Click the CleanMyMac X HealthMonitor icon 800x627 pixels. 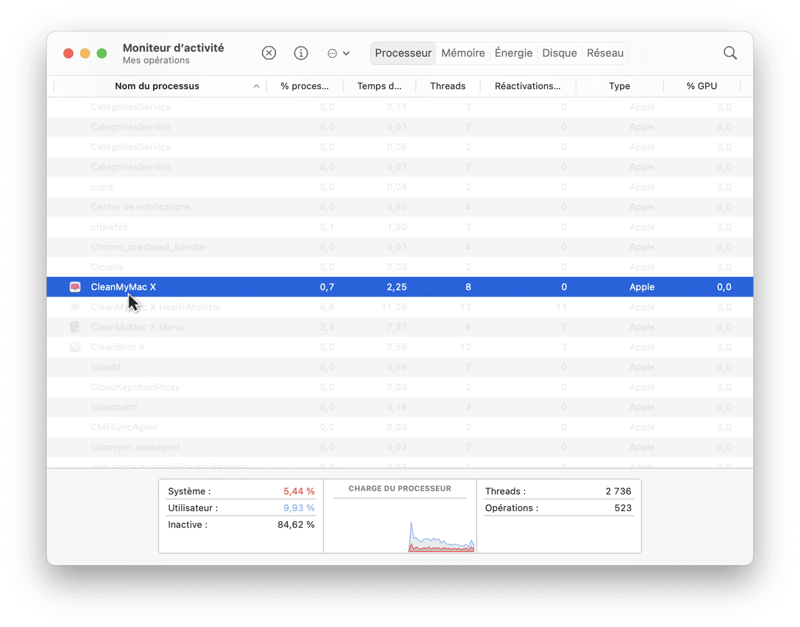[x=75, y=307]
